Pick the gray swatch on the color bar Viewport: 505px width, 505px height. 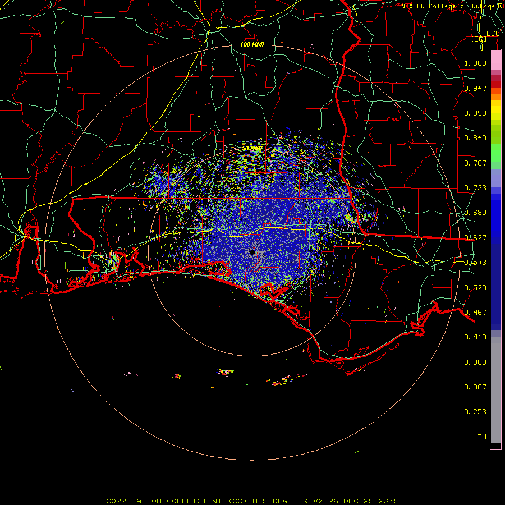point(495,390)
